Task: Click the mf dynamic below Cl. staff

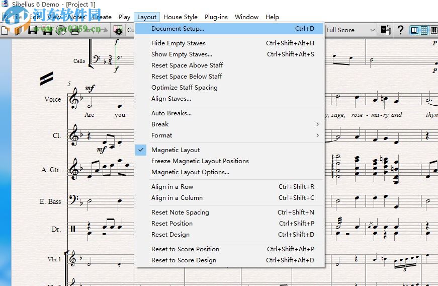Action: (102, 150)
